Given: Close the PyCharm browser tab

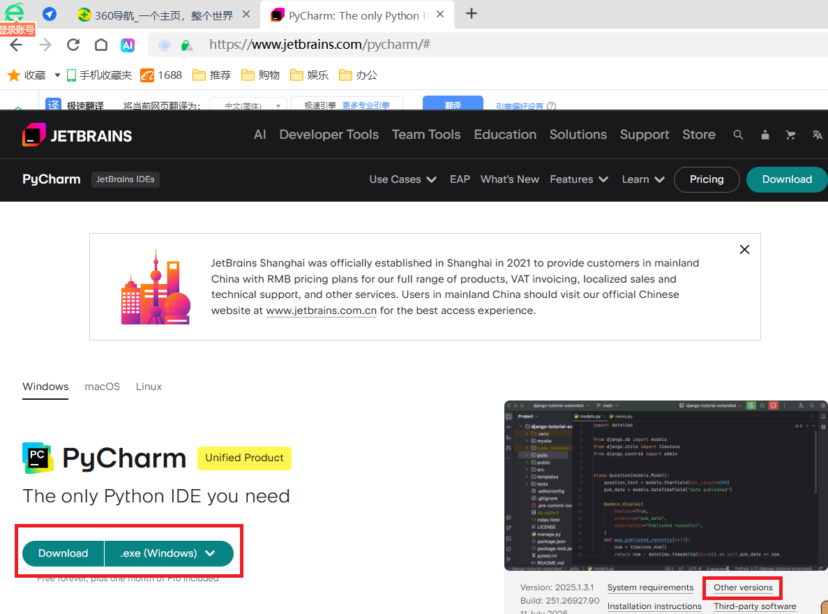Looking at the screenshot, I should tap(440, 14).
